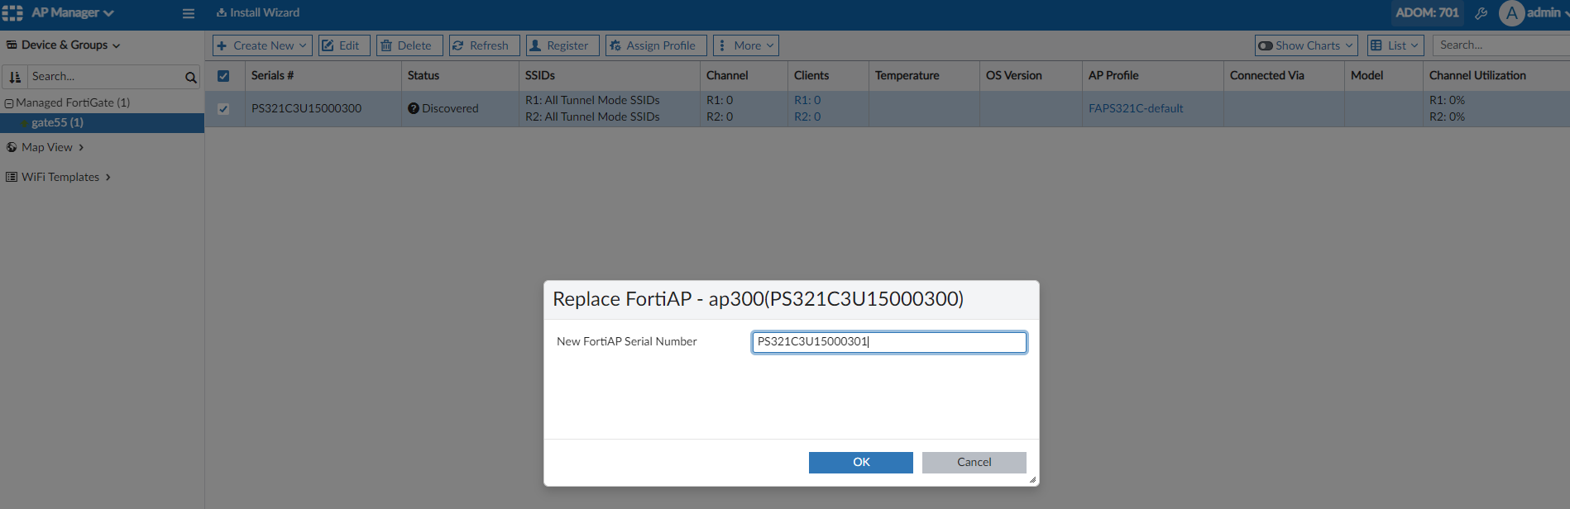1570x509 pixels.
Task: Click the Refresh toolbar button
Action: [x=485, y=45]
